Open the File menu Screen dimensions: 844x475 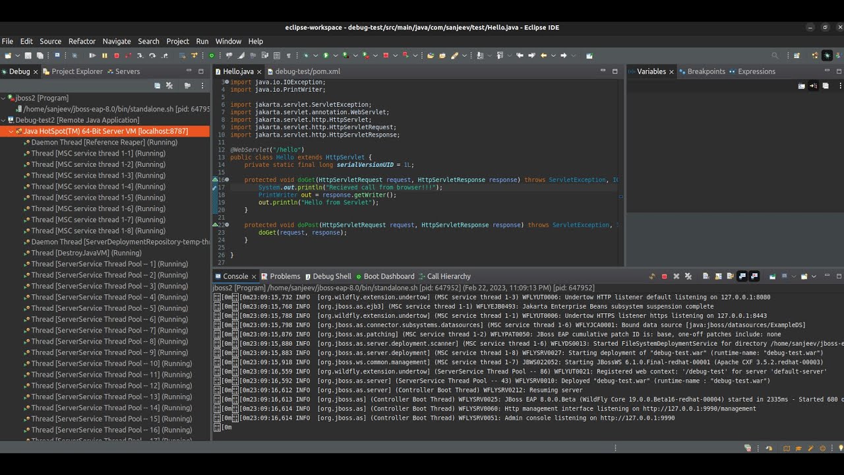tap(7, 41)
